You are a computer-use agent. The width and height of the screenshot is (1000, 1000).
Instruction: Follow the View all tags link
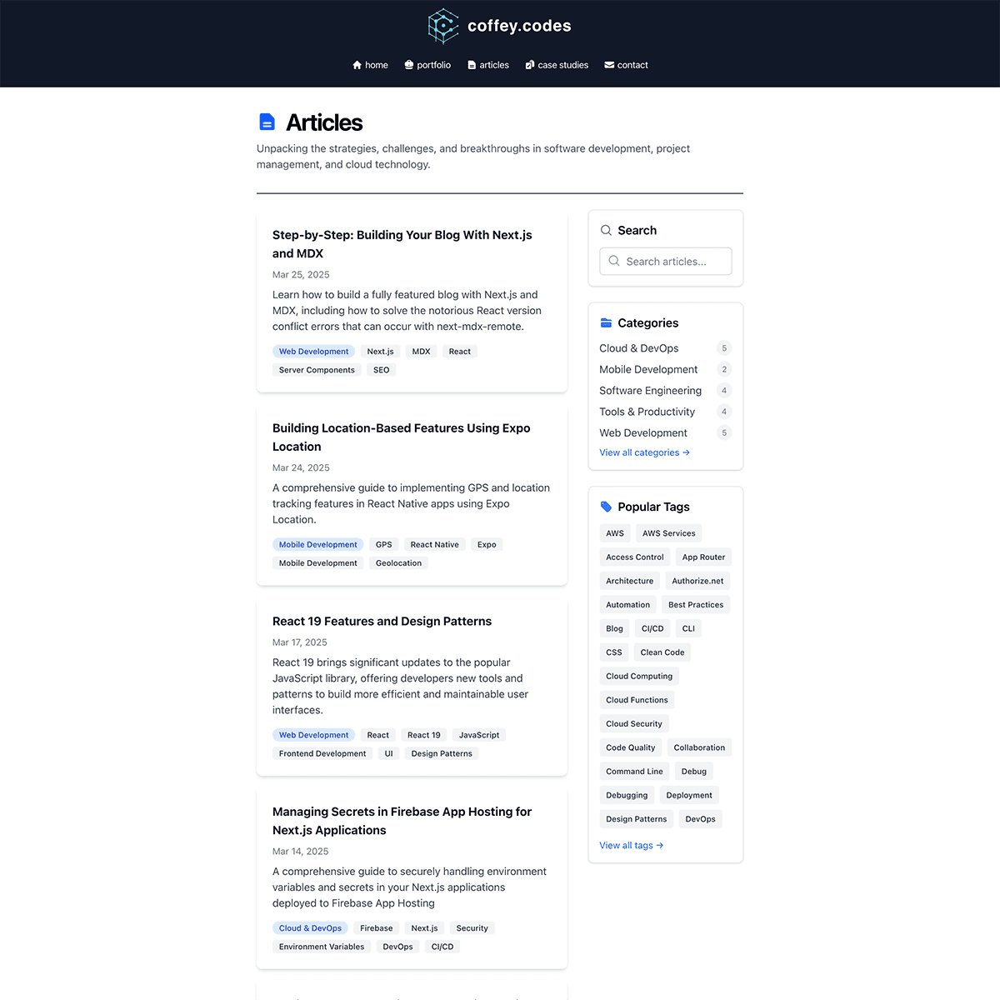(631, 845)
